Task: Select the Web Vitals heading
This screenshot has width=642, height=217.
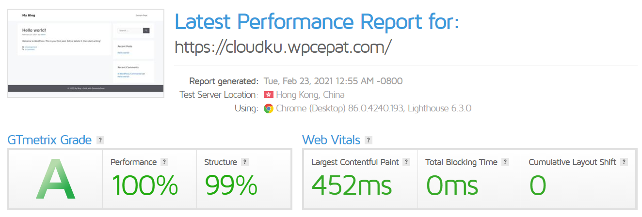Action: 331,140
